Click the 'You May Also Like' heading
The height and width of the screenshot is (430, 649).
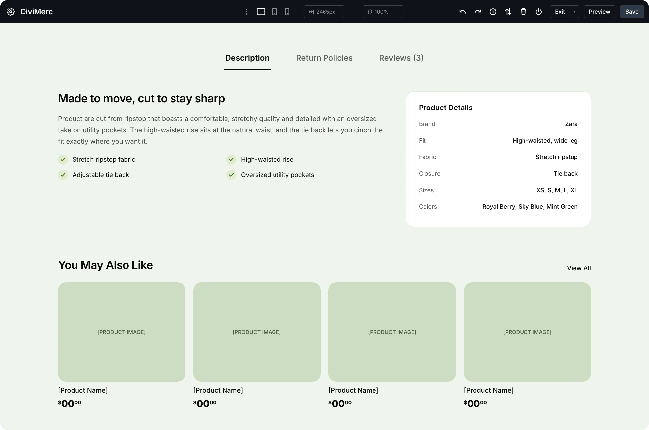105,265
